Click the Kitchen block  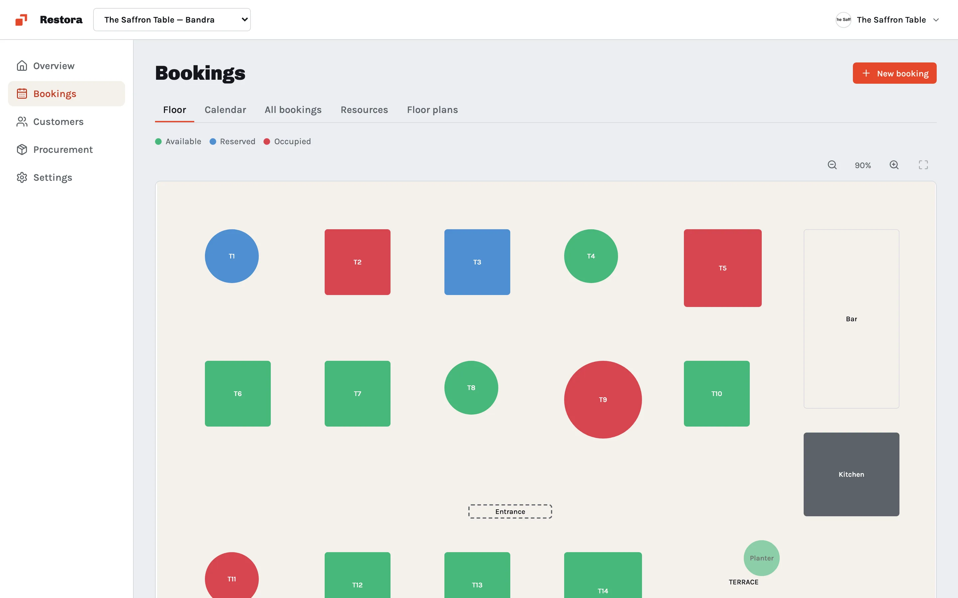[851, 474]
